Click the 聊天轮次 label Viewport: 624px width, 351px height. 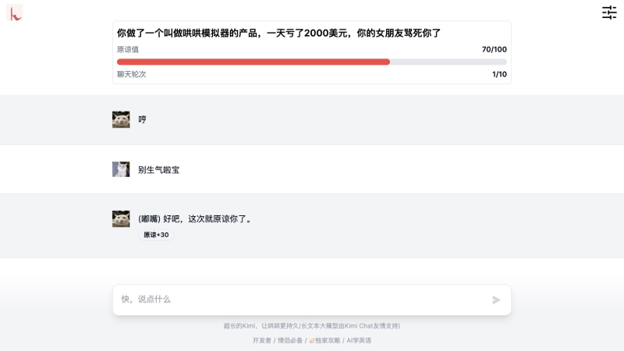tap(132, 74)
